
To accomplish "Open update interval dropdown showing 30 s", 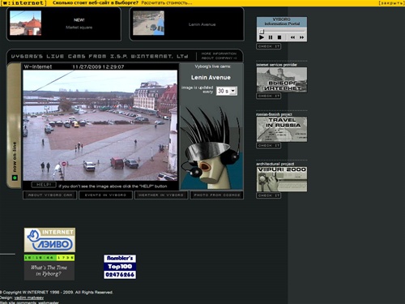I will click(227, 91).
